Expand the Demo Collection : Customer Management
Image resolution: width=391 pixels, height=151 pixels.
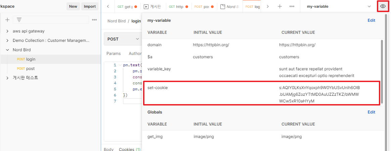pyautogui.click(x=7, y=41)
